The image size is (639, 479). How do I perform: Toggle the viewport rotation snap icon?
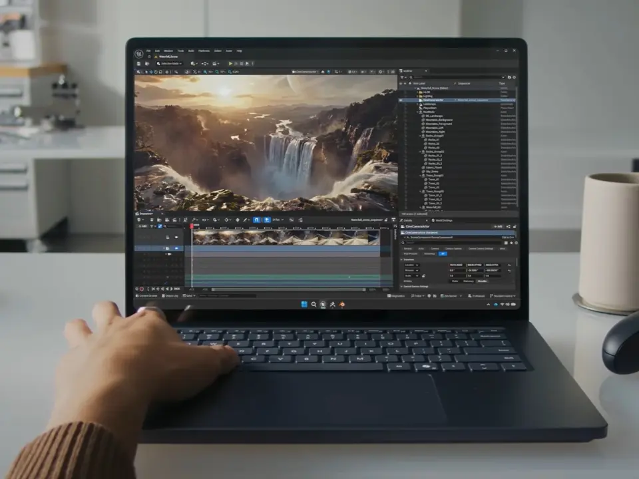pos(217,72)
